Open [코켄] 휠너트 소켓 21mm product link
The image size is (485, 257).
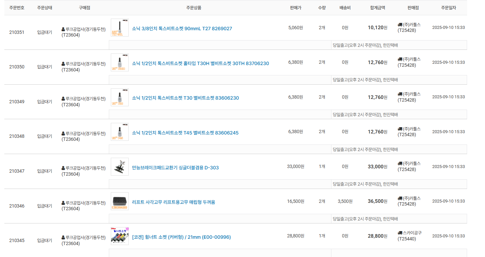181,237
